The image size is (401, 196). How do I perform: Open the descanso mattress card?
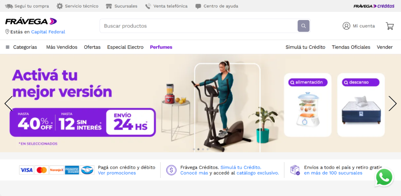click(361, 105)
